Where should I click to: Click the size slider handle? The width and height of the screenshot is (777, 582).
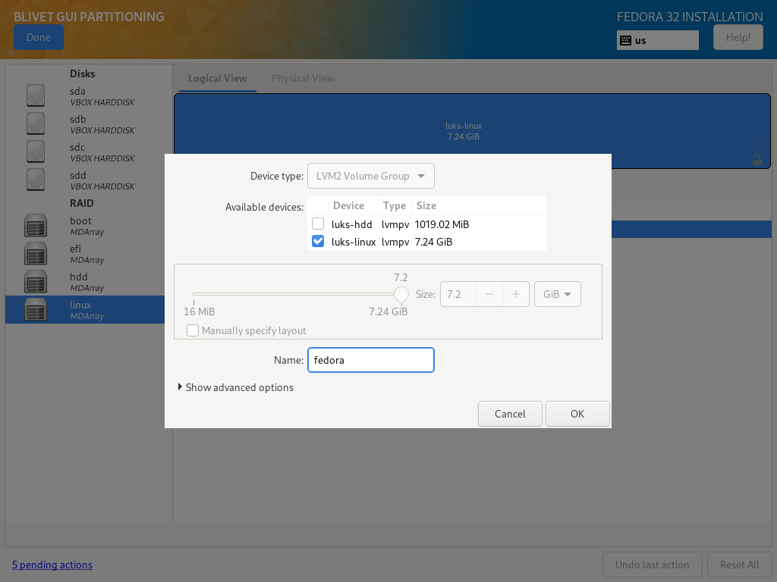(x=401, y=294)
